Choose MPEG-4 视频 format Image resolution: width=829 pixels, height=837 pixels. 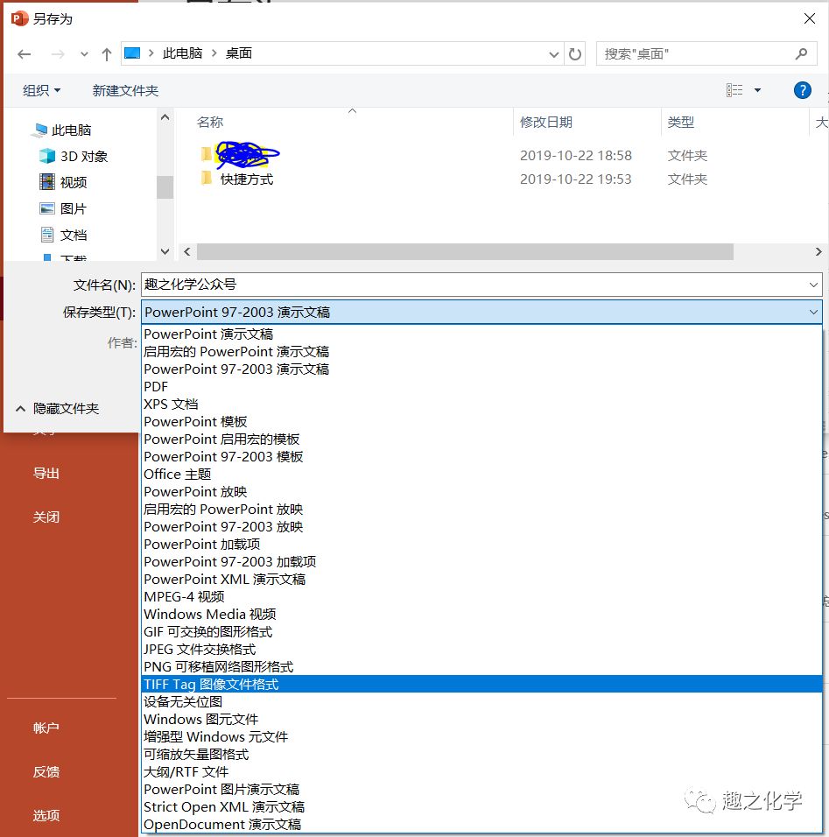(x=482, y=597)
